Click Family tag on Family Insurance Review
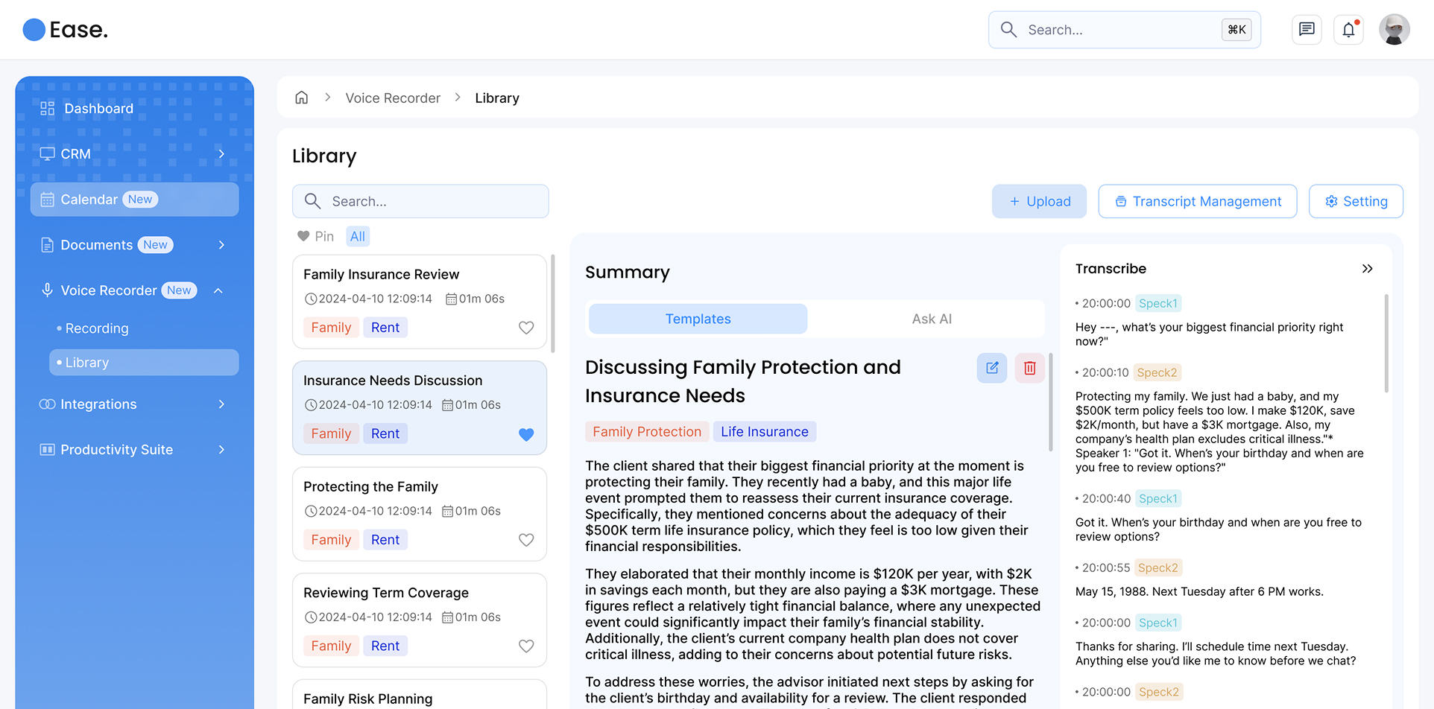 coord(331,328)
